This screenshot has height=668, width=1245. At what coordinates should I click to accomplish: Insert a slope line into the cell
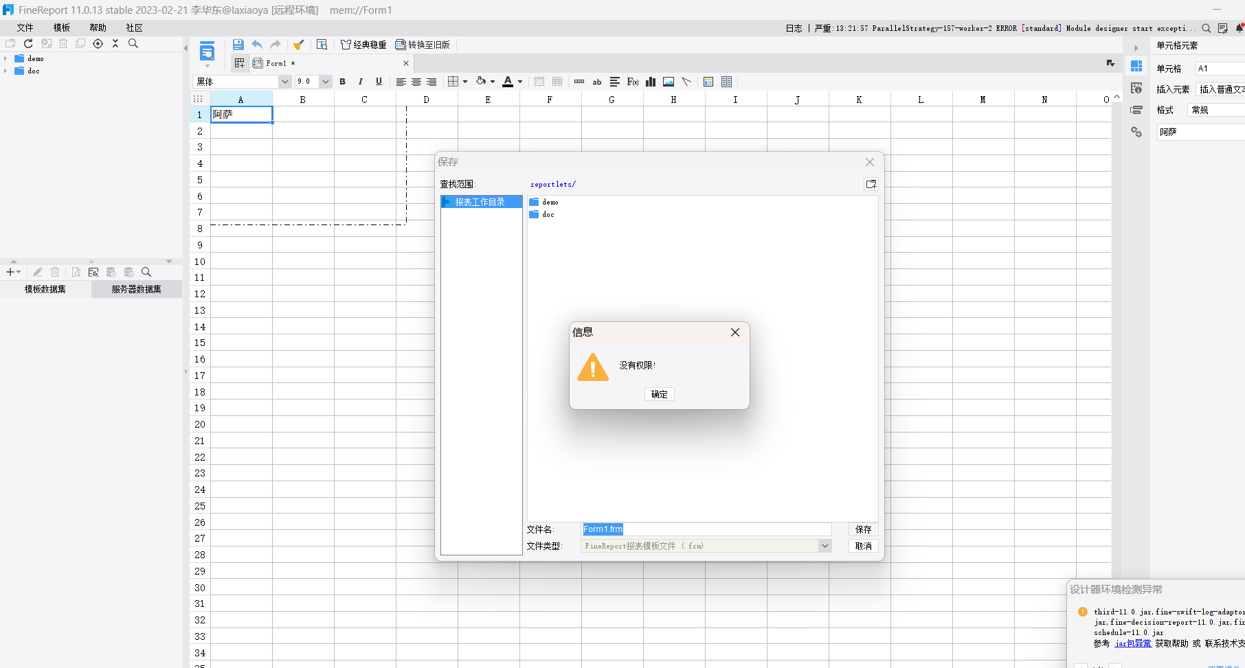tap(686, 82)
